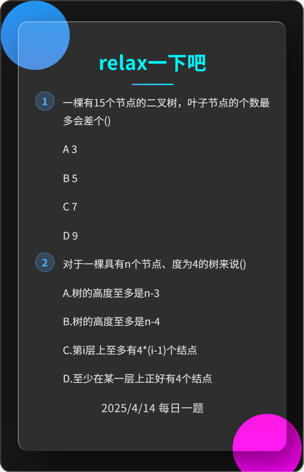Choose answer A.树的高度至多是n-3

pos(111,293)
